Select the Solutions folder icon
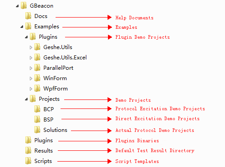The width and height of the screenshot is (225, 167). (37, 130)
